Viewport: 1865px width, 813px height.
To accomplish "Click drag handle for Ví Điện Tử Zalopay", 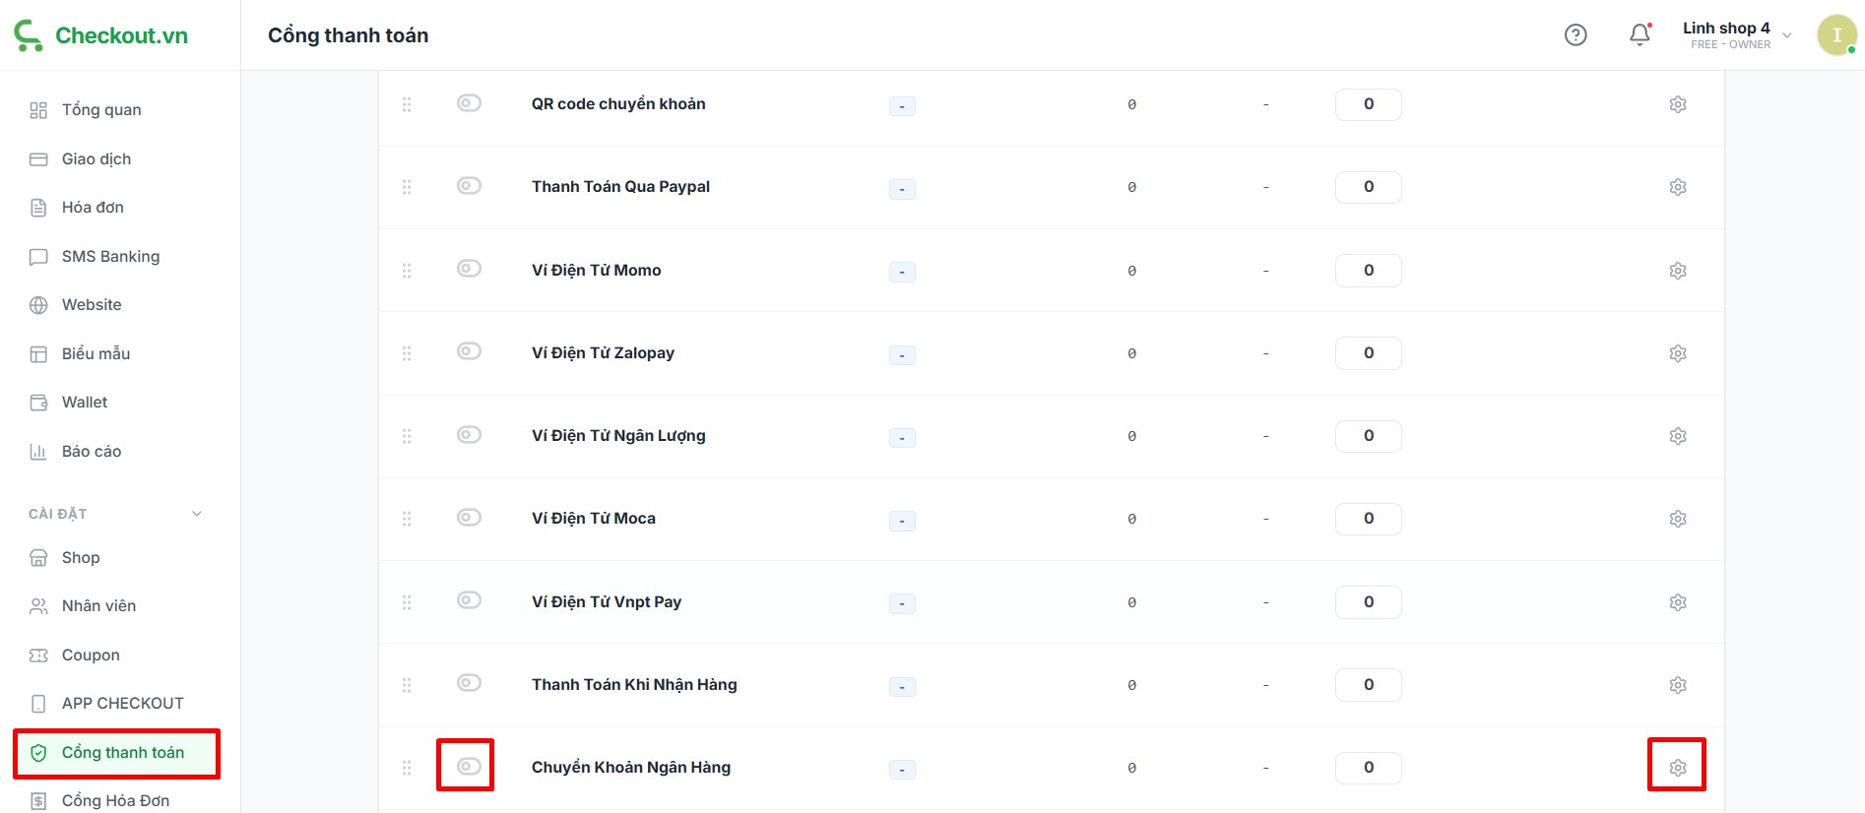I will [407, 353].
